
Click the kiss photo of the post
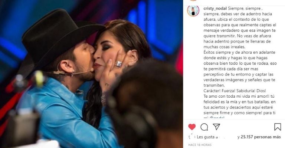point(91,74)
